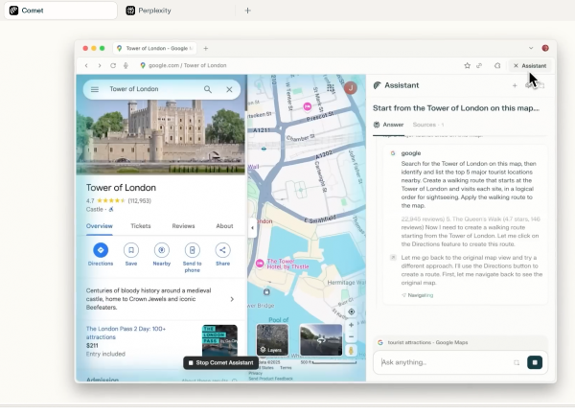The width and height of the screenshot is (575, 415).
Task: Click the Directions button for Tower of London
Action: click(x=101, y=250)
